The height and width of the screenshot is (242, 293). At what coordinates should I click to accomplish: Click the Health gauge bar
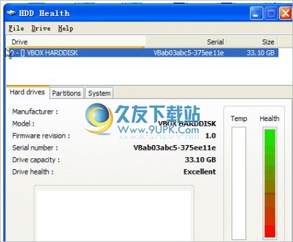(270, 183)
